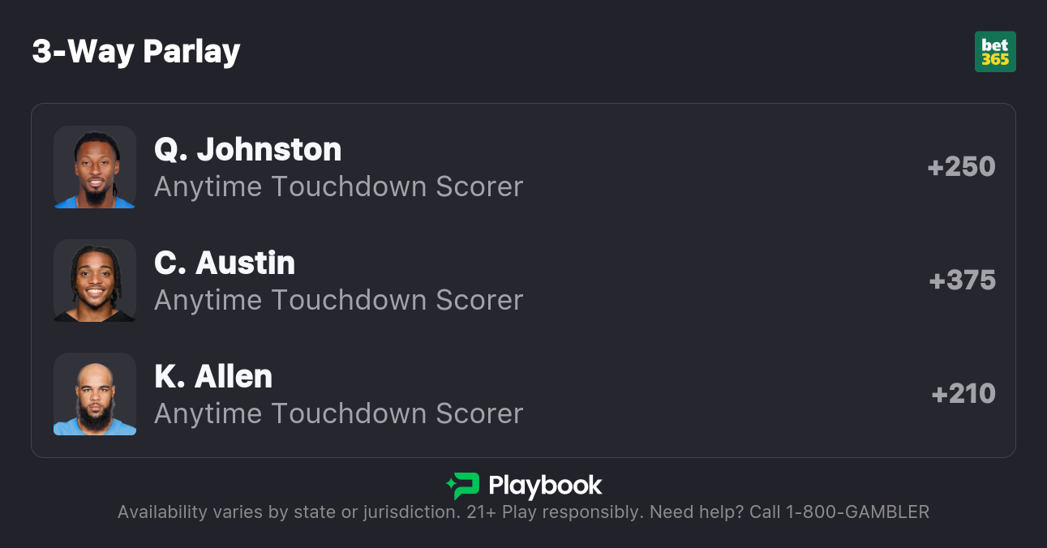Tap the +375 odds for C. Austin
Image resolution: width=1047 pixels, height=548 pixels.
[962, 280]
